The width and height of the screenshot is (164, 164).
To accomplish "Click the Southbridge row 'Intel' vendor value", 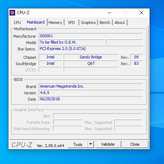I will click(51, 63).
